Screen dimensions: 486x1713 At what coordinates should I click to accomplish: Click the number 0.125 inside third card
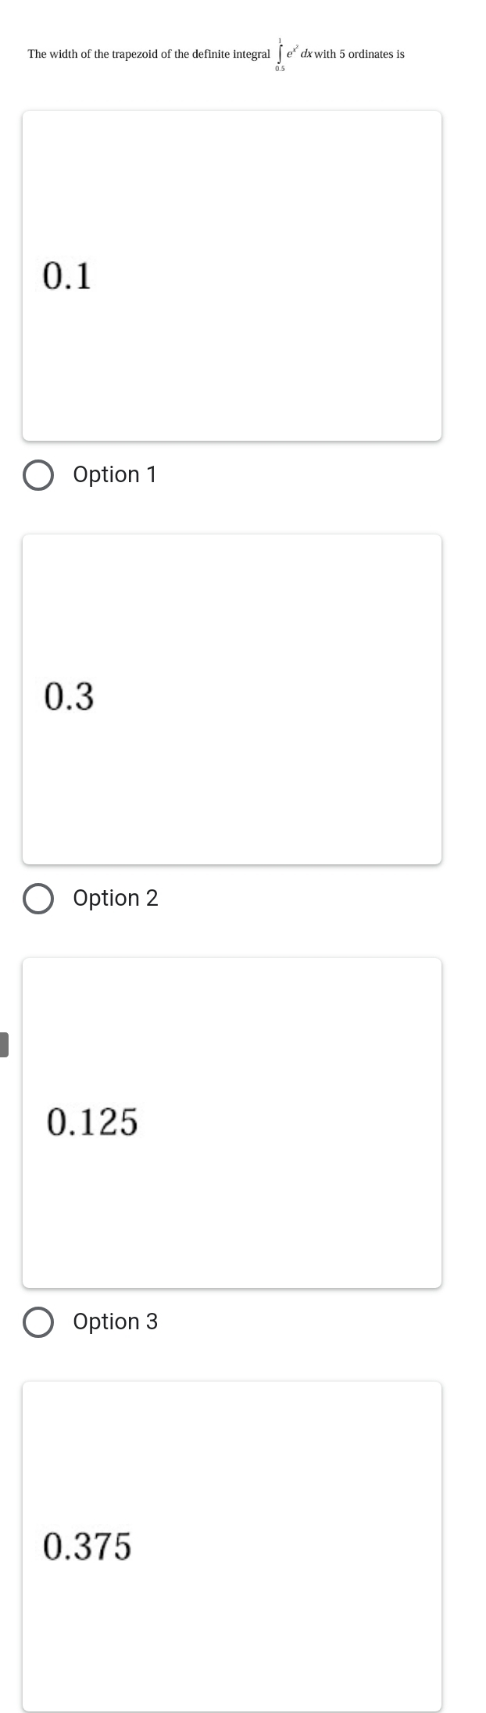(92, 1121)
